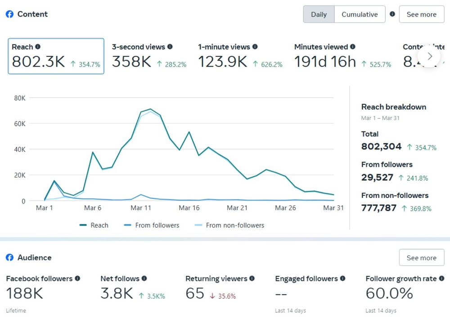This screenshot has height=320, width=450.
Task: Select the Minutes viewed metric
Action: [x=342, y=56]
